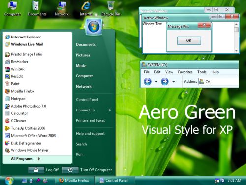Viewport: 246px width, 185px height.
Task: Open Printers and Faxes
Action: tap(91, 120)
